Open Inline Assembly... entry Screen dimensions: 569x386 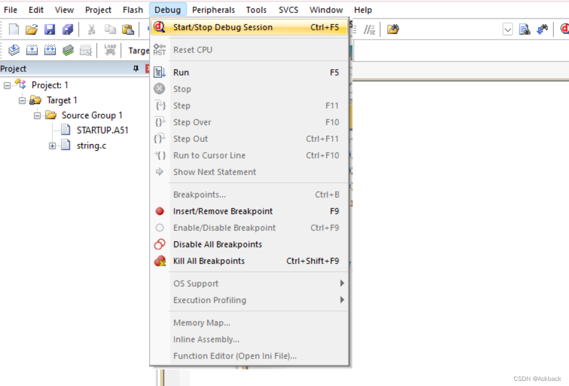click(249, 340)
